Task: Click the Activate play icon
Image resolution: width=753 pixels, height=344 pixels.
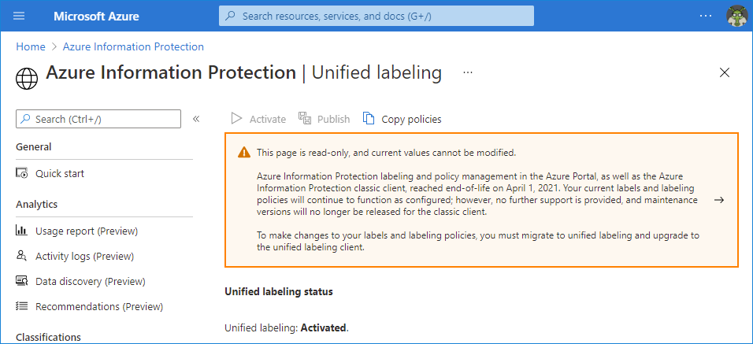Action: (x=236, y=119)
